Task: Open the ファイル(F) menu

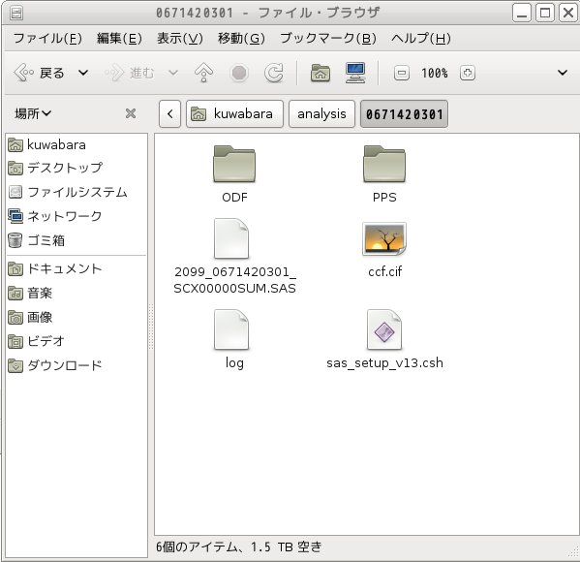Action: point(47,38)
